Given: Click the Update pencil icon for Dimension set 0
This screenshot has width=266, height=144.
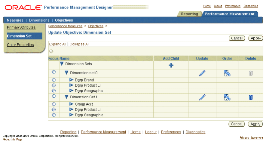Looking at the screenshot, I should [x=202, y=73].
